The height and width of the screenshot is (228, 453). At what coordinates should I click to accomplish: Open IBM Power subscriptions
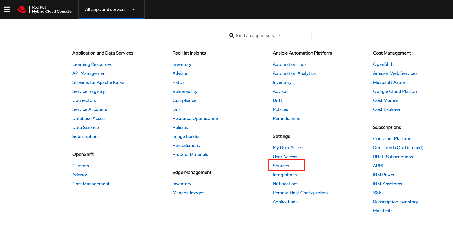(x=384, y=175)
